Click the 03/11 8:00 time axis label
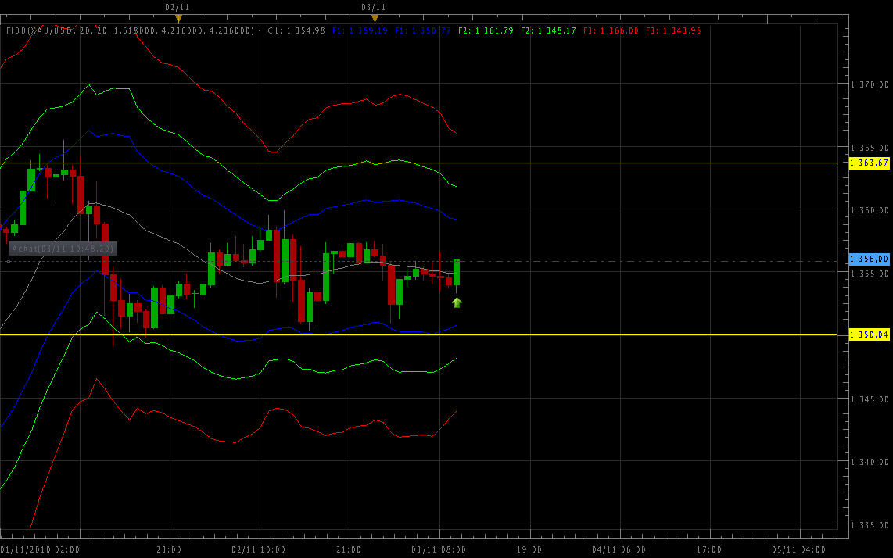Screen dimensions: 893x558 [439, 549]
